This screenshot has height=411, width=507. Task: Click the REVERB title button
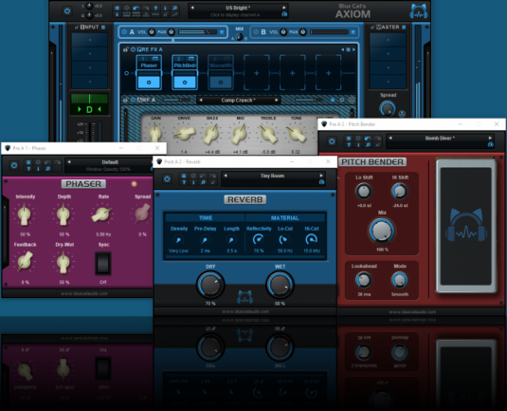coord(245,199)
